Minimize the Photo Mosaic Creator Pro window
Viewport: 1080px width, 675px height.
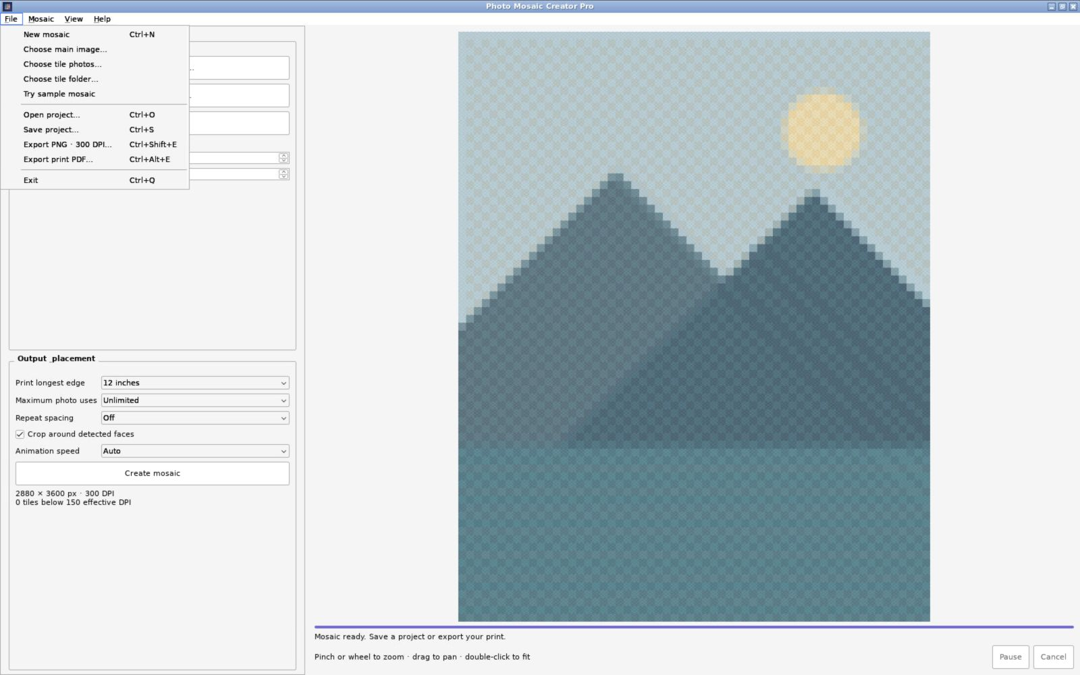click(1051, 6)
